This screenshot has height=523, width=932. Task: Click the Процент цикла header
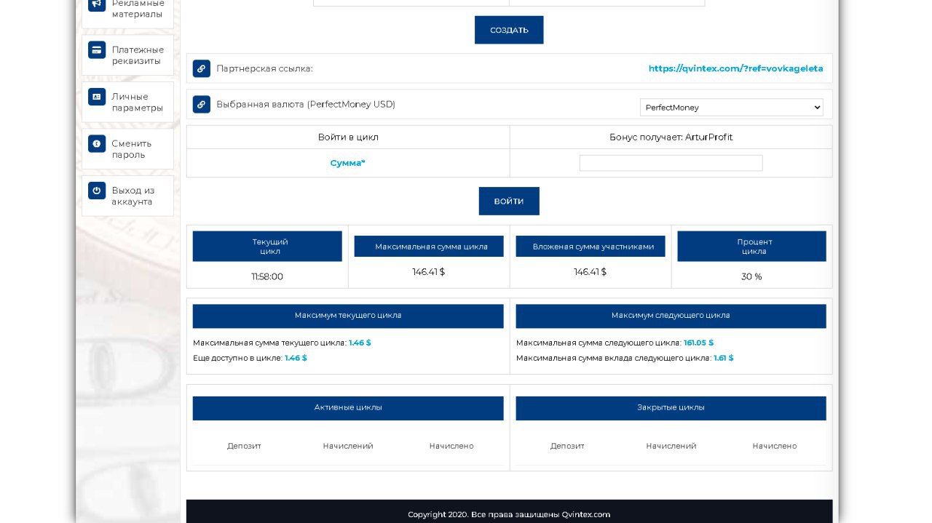click(751, 246)
